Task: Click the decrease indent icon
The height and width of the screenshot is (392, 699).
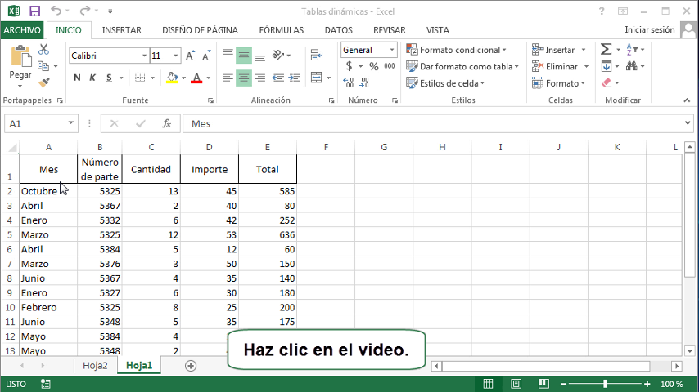Action: click(x=278, y=78)
